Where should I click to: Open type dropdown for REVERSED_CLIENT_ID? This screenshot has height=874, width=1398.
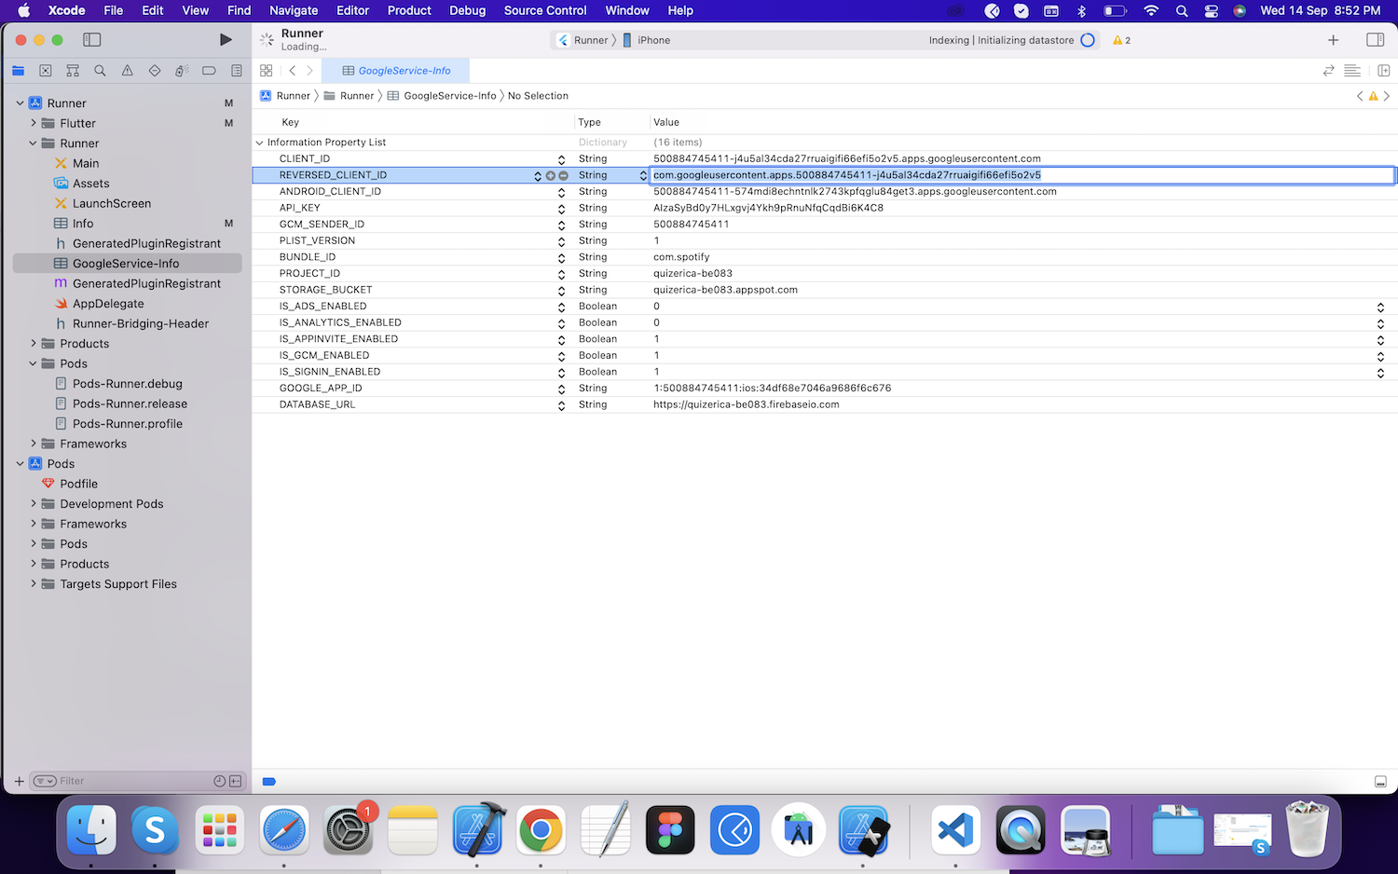(643, 175)
